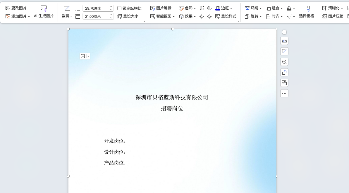Click the 更改图片 (change picture) icon
The height and width of the screenshot is (193, 349).
[x=8, y=8]
